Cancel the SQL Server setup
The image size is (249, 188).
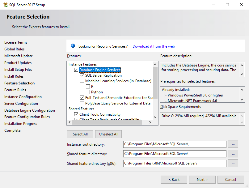pos(230,180)
